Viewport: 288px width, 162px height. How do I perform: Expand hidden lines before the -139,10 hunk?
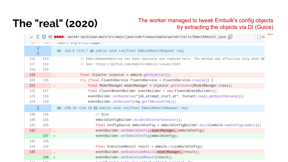coord(38,108)
